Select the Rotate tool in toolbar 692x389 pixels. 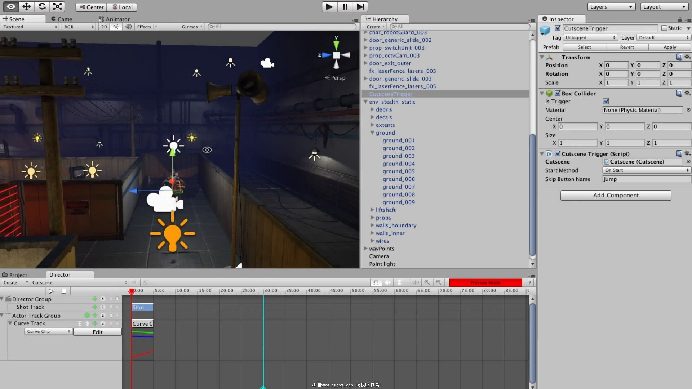[x=42, y=6]
